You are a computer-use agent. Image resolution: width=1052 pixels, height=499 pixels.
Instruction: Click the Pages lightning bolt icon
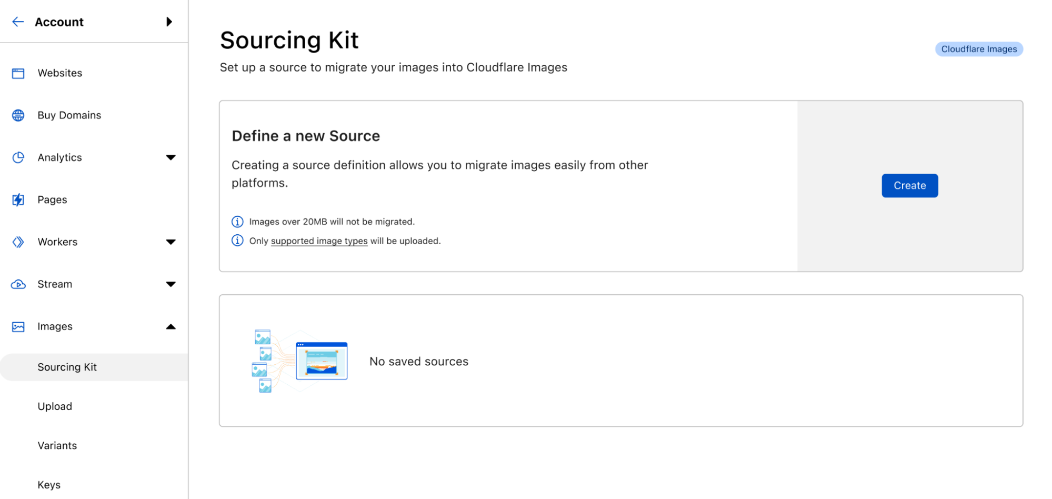pos(18,199)
